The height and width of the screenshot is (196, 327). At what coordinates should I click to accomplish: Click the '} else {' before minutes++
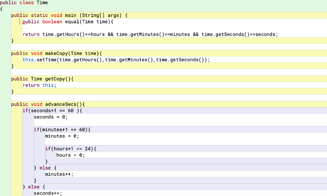pyautogui.click(x=45, y=168)
